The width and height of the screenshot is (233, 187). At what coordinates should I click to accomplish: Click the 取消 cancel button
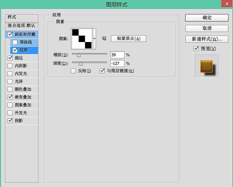(207, 28)
